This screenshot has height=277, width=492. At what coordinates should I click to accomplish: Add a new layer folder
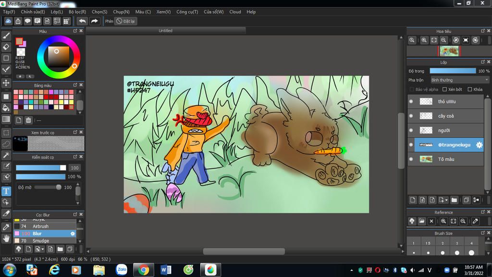[454, 200]
